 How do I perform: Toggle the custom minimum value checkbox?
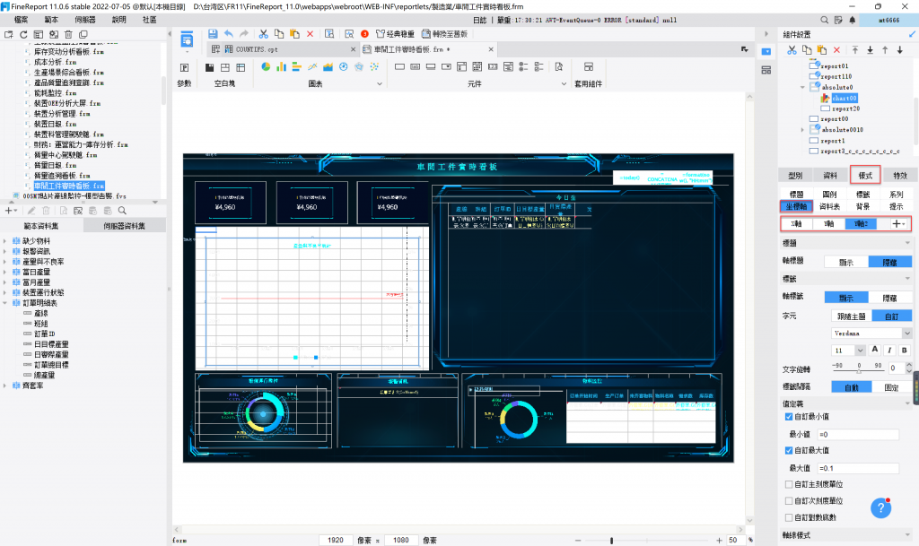tap(789, 417)
